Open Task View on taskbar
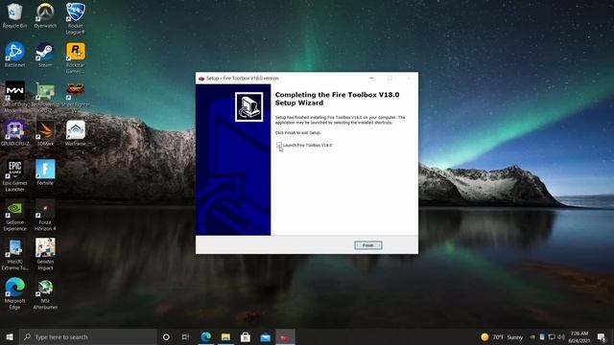This screenshot has width=614, height=345. [185, 336]
